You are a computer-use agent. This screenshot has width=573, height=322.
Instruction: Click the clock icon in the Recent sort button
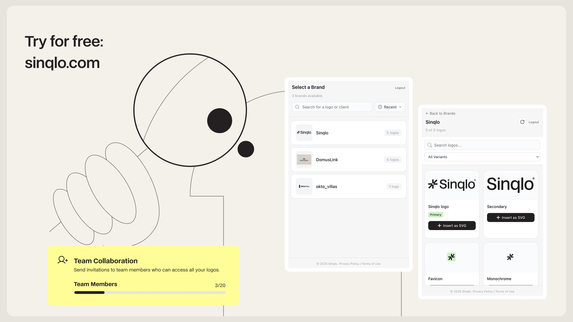click(x=380, y=107)
